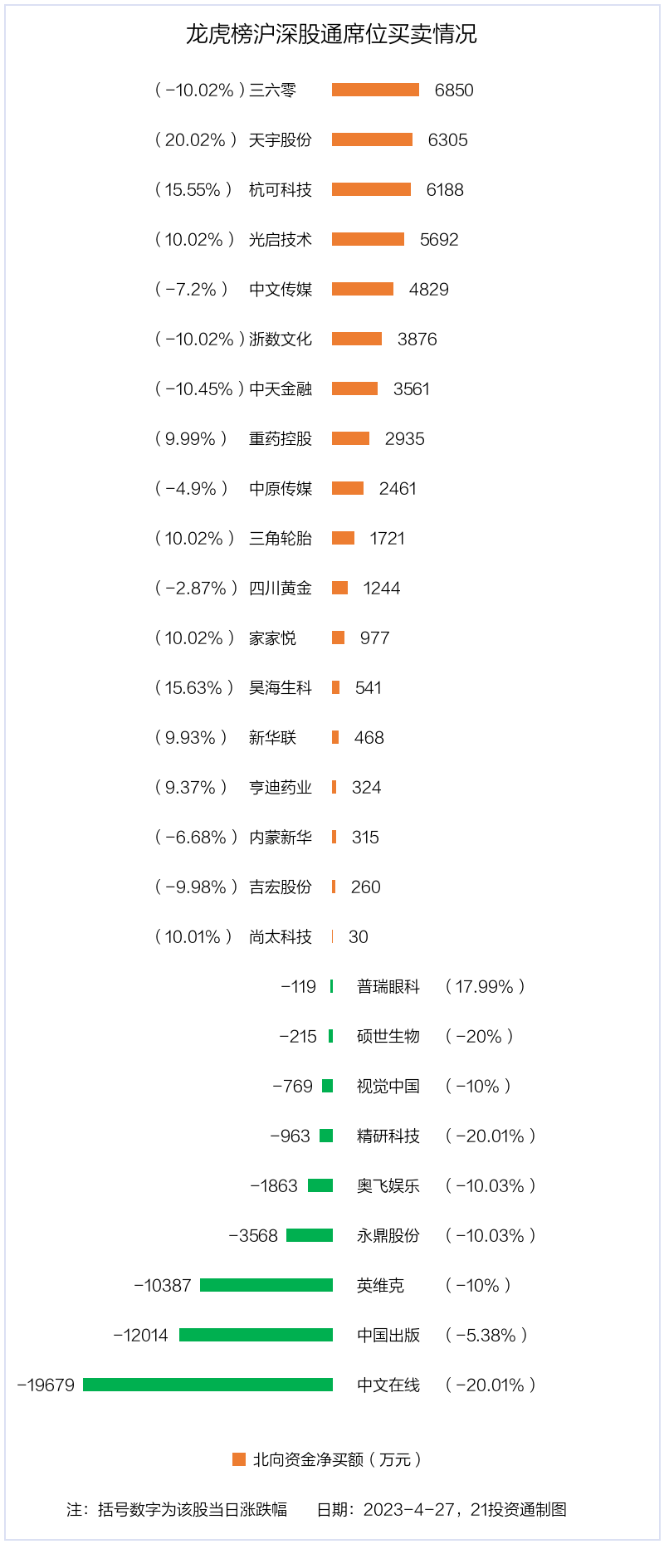The width and height of the screenshot is (664, 1544).
Task: Click the 精研科技 stock label
Action: pos(388,1136)
